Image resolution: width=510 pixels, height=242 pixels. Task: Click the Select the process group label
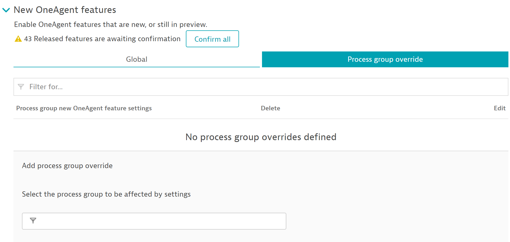tap(106, 194)
